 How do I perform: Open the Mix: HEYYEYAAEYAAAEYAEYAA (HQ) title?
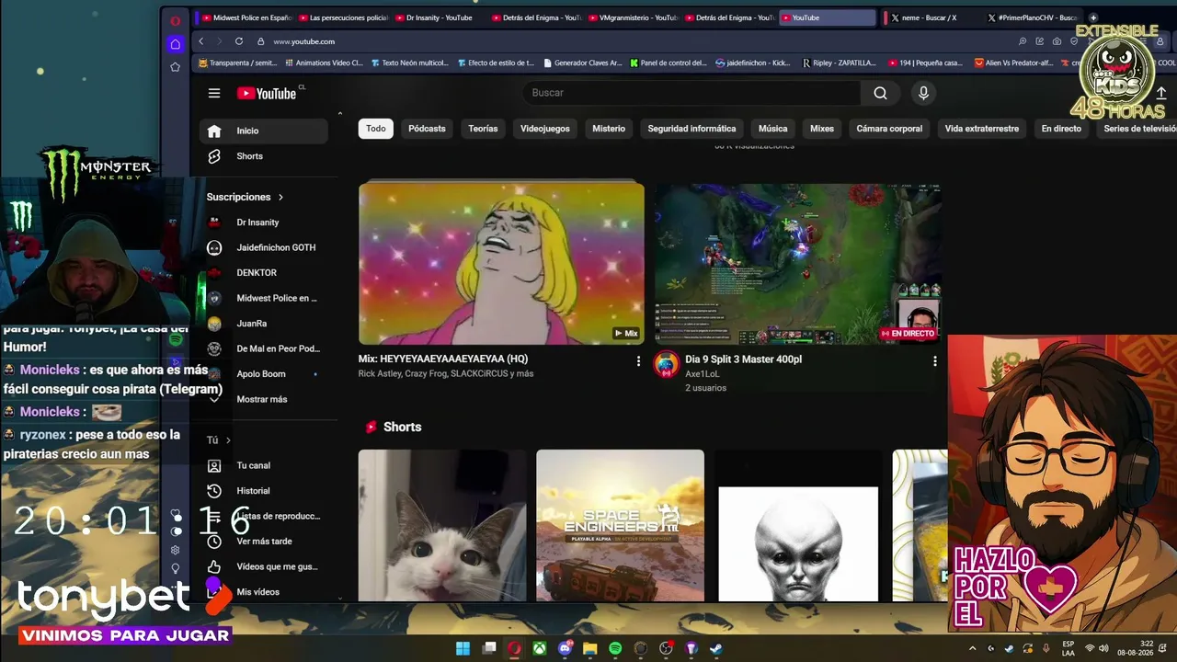[443, 360]
